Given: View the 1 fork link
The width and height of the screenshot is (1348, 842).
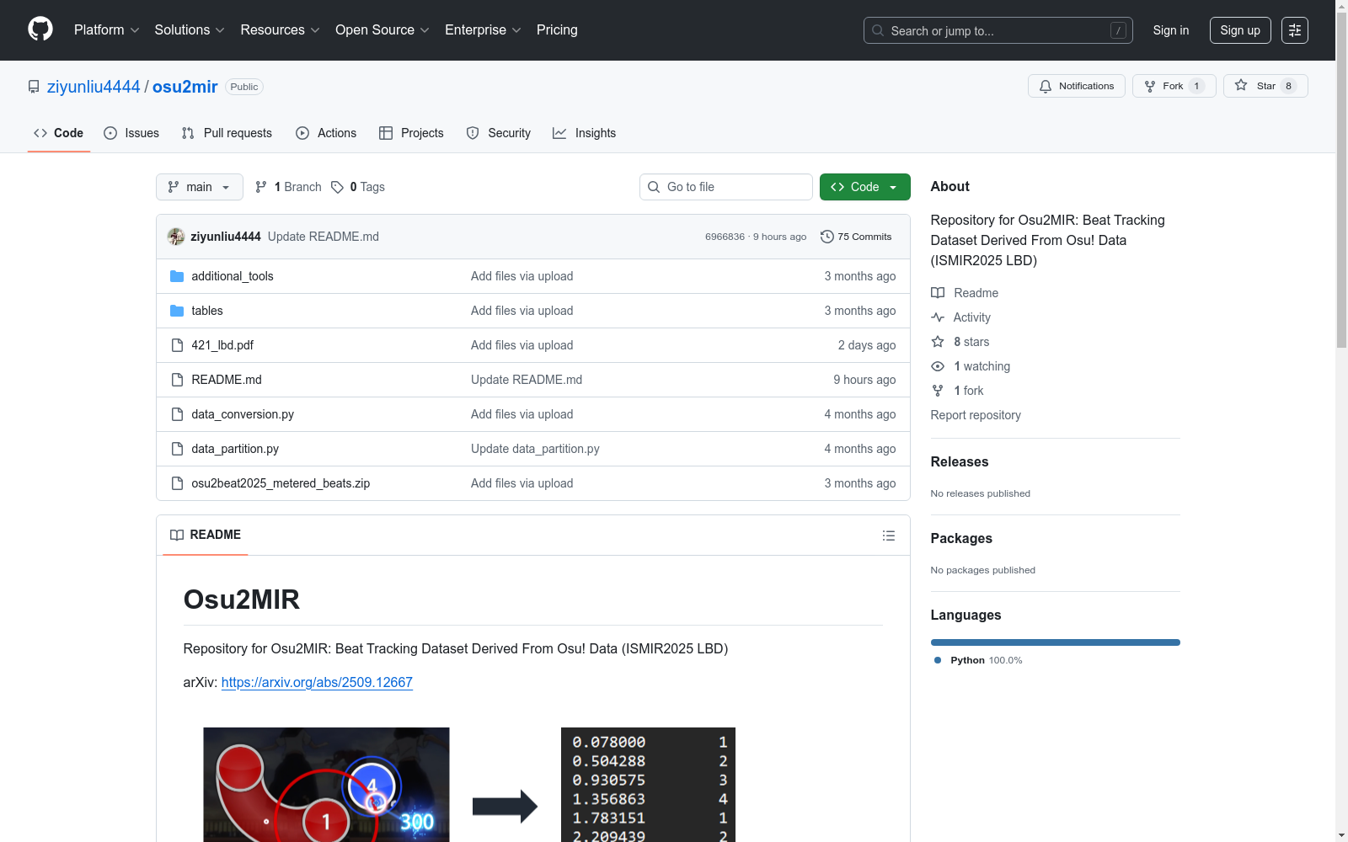Looking at the screenshot, I should point(957,391).
